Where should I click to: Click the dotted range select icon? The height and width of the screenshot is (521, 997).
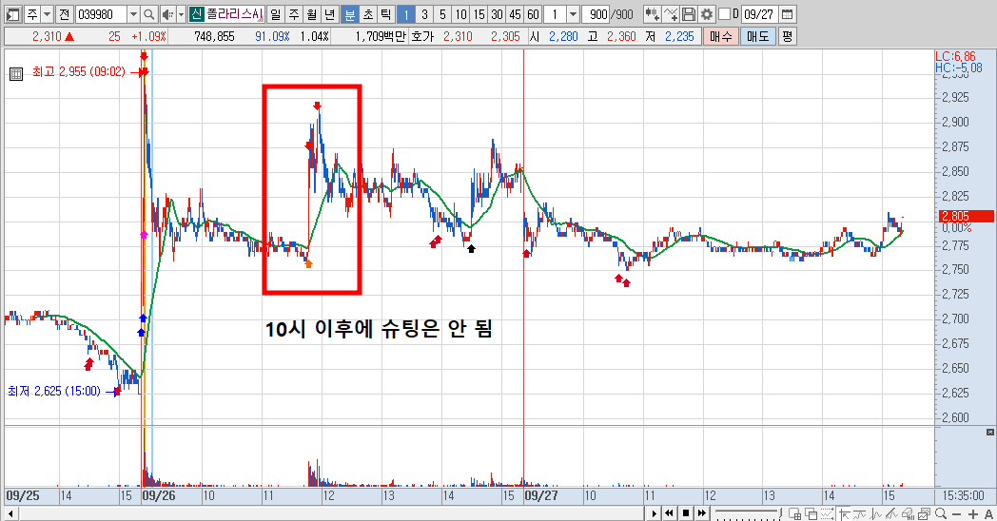[828, 513]
